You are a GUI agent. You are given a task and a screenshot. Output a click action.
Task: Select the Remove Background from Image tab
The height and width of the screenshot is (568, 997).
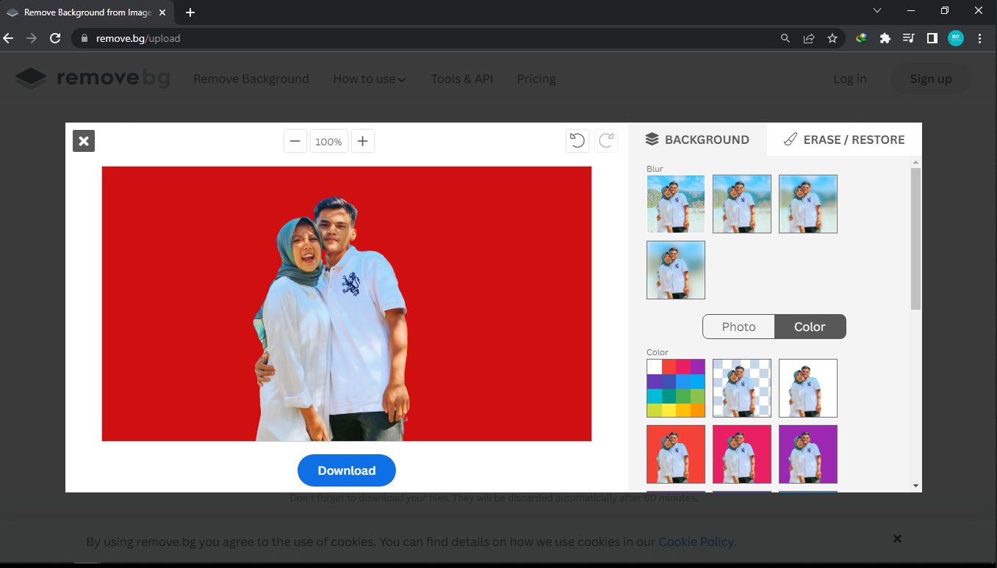pos(88,12)
